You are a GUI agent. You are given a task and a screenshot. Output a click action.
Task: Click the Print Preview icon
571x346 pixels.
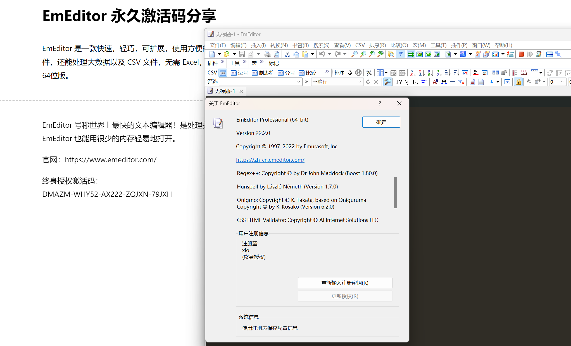pos(276,54)
